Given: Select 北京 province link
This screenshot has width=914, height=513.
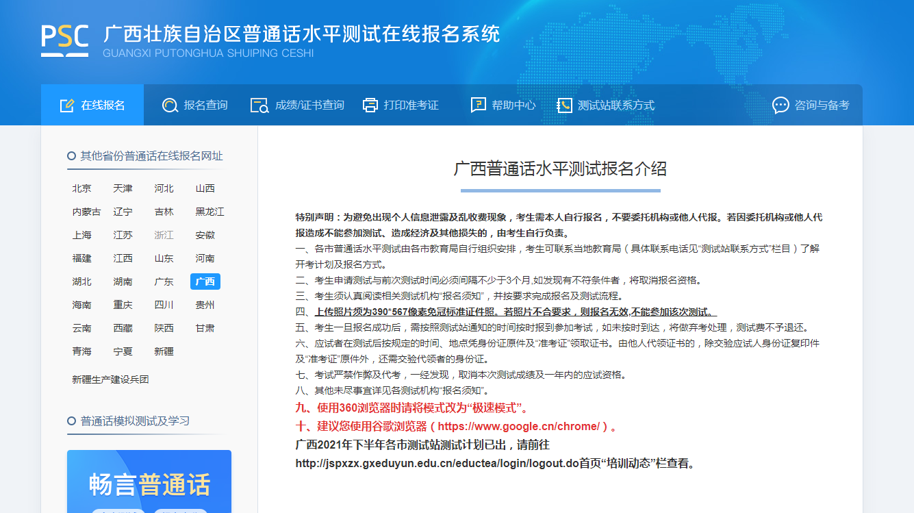Looking at the screenshot, I should tap(81, 188).
